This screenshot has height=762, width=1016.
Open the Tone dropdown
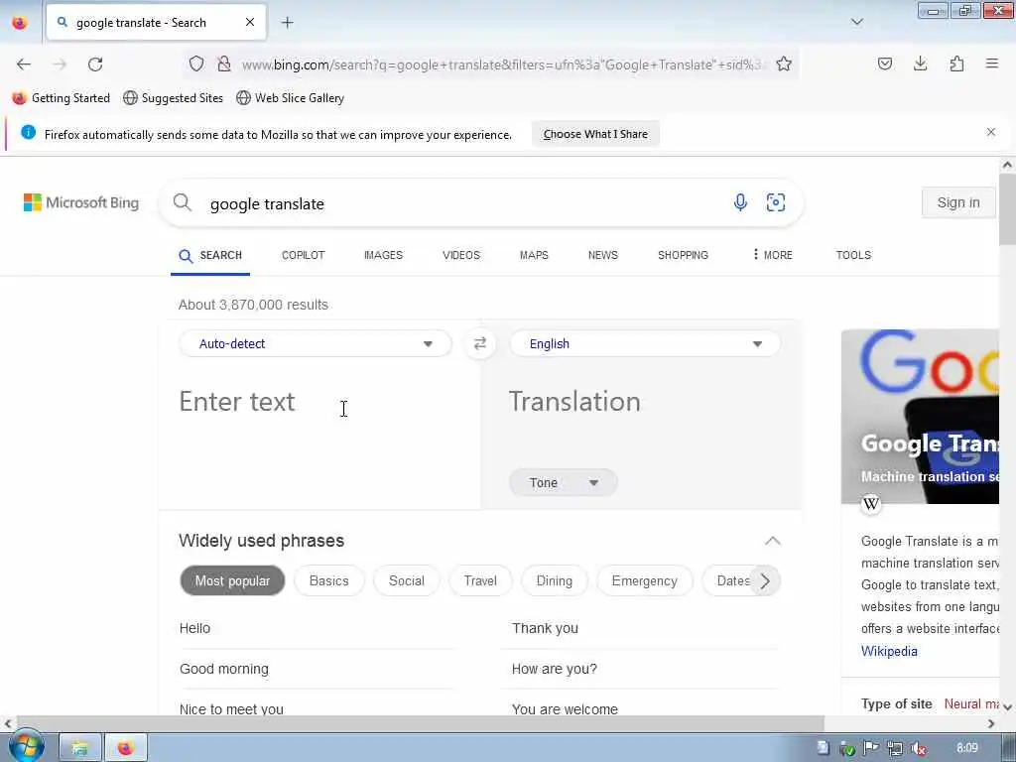coord(564,483)
